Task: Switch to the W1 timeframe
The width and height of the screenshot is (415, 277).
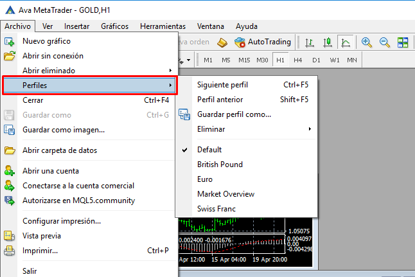Action: 335,60
